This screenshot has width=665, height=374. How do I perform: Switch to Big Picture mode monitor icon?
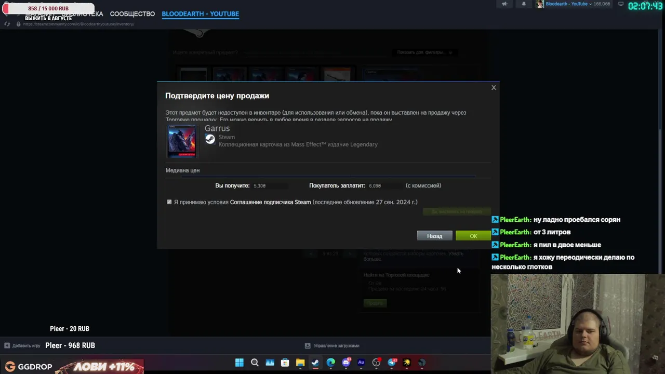[x=620, y=4]
